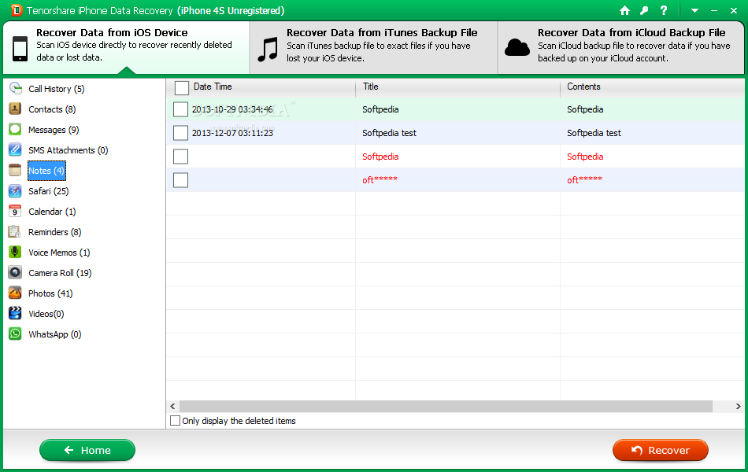
Task: Click the Calendar icon in sidebar
Action: (15, 211)
